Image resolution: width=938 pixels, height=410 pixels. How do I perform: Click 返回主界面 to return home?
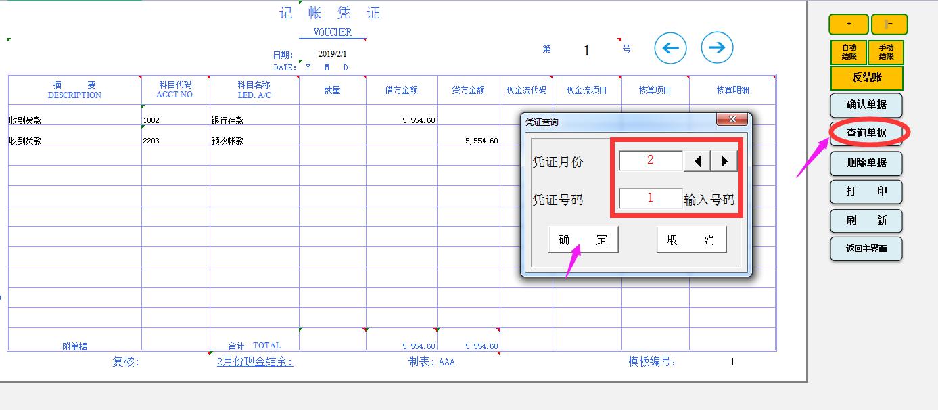pyautogui.click(x=866, y=249)
